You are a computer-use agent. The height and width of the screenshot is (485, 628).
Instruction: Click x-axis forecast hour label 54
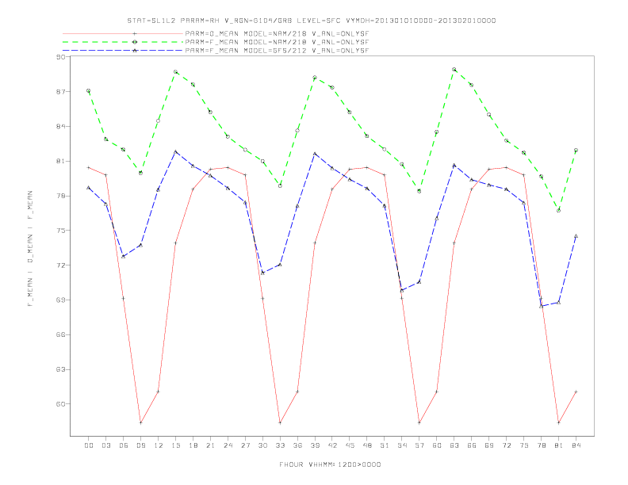402,445
